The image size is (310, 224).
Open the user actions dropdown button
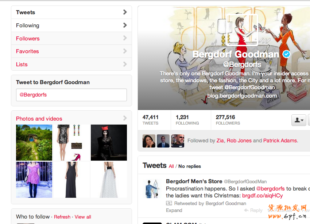pyautogui.click(x=299, y=120)
